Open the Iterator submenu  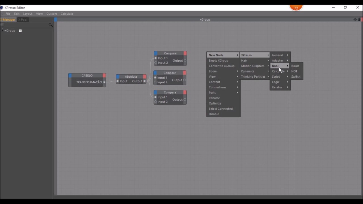(x=280, y=88)
